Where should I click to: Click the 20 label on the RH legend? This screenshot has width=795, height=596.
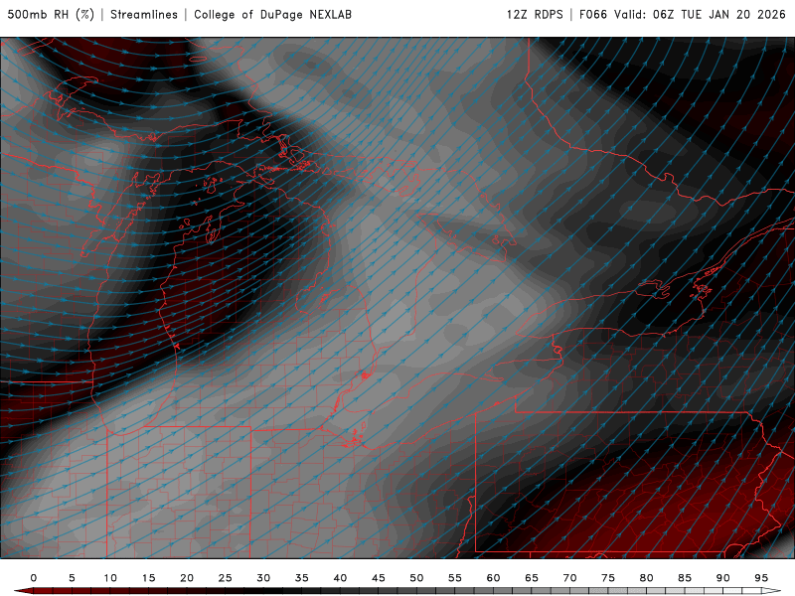[x=187, y=578]
